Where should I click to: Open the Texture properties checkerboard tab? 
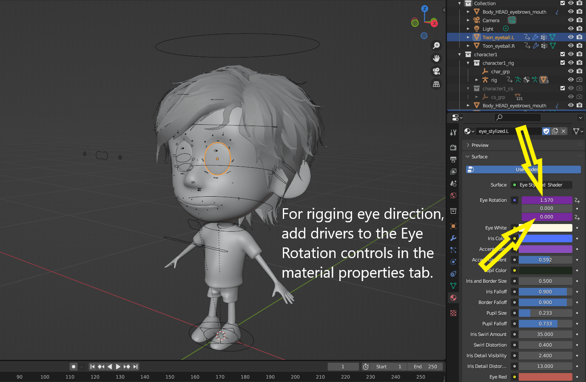453,312
